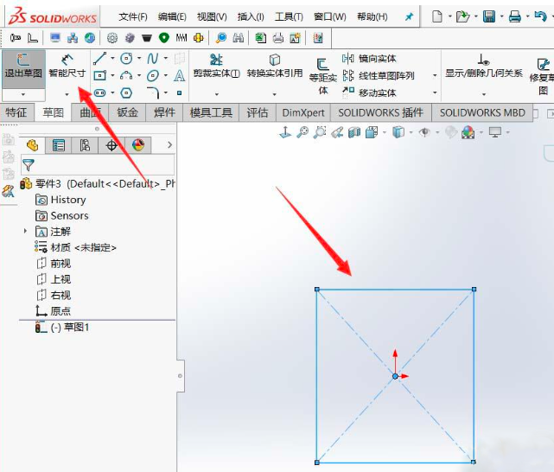Pin the menu bar with pushpin
The width and height of the screenshot is (554, 472).
click(x=409, y=16)
